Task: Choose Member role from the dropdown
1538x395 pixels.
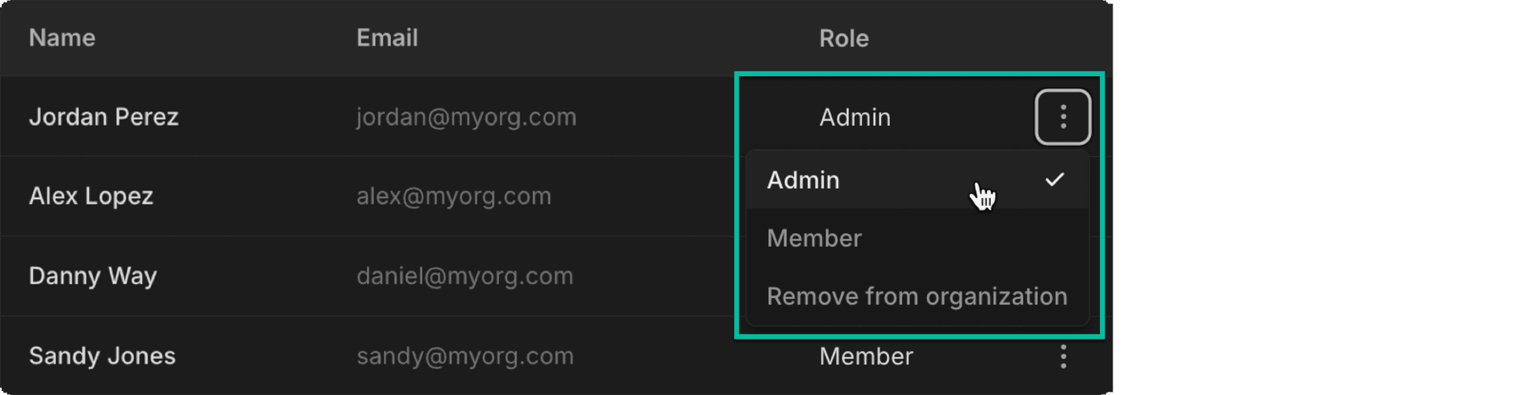Action: click(814, 238)
